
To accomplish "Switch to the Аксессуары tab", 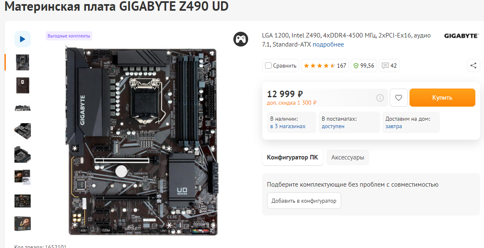I will coord(347,157).
